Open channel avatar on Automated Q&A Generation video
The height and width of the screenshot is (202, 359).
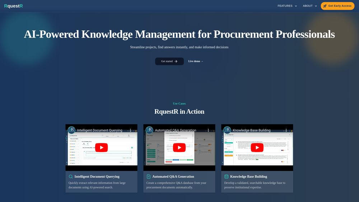(x=149, y=130)
